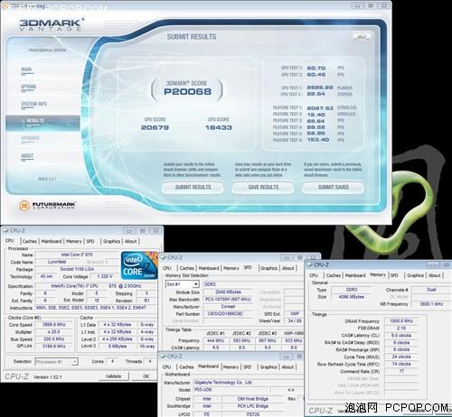Switch to SPD tab in CPU-Z Mainboard window
This screenshot has height=417, width=452.
pyautogui.click(x=248, y=367)
